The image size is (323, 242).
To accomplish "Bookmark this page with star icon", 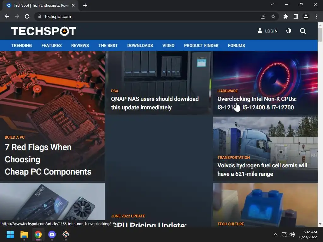I will coord(273,16).
